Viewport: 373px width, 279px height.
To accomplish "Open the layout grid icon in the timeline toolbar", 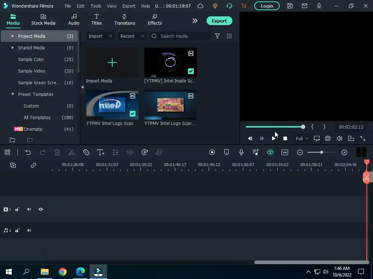I will pyautogui.click(x=7, y=152).
